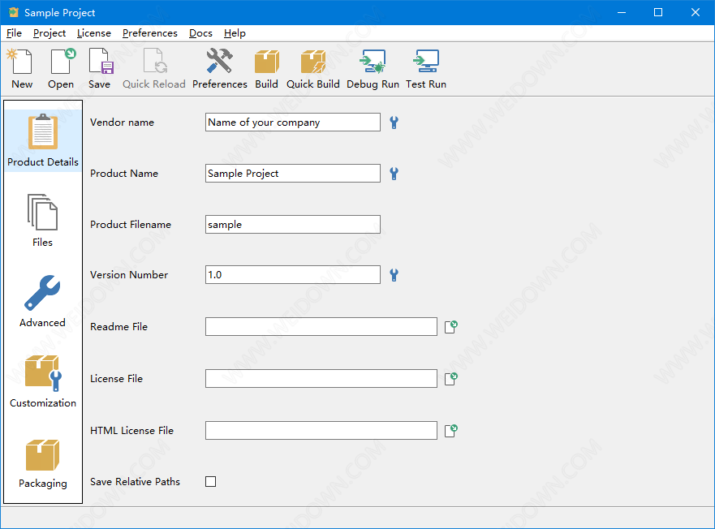
Task: Open the Preferences menu
Action: (x=150, y=33)
